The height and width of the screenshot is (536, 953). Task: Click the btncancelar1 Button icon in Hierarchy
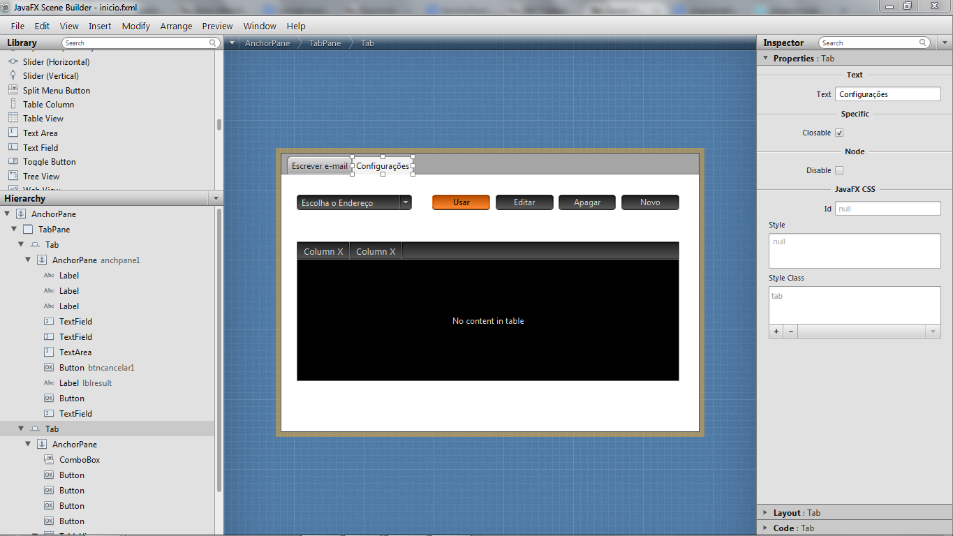click(x=49, y=367)
